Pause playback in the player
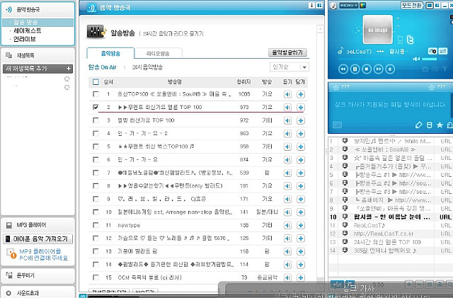Viewport: 453px width, 298px height. pos(355,69)
